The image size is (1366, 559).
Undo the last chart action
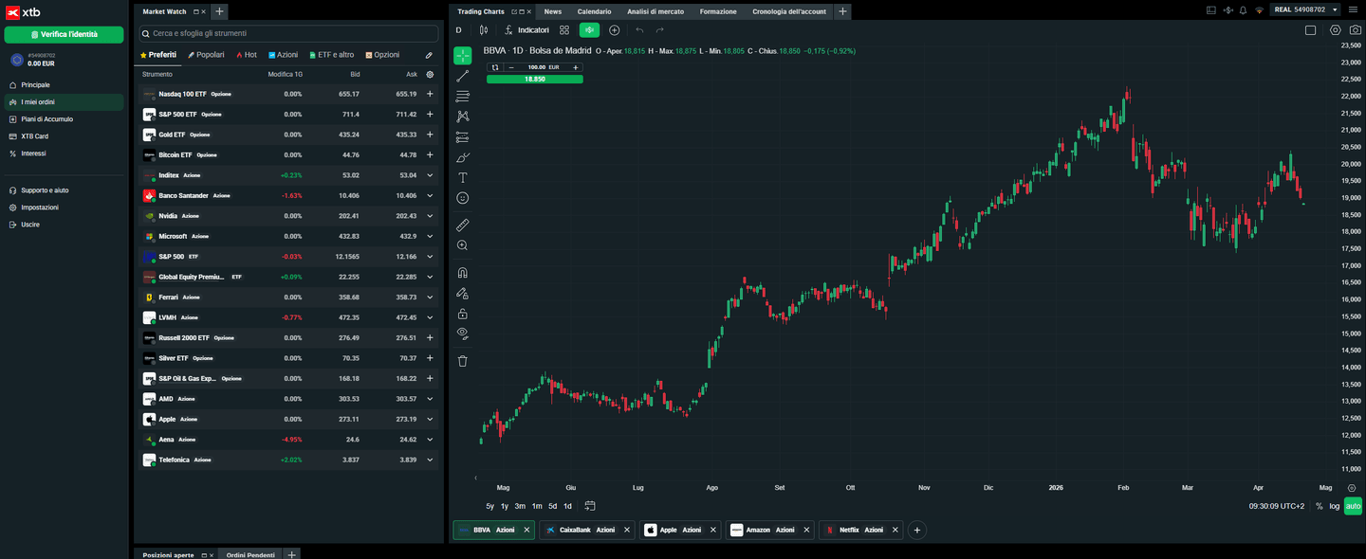(x=640, y=30)
